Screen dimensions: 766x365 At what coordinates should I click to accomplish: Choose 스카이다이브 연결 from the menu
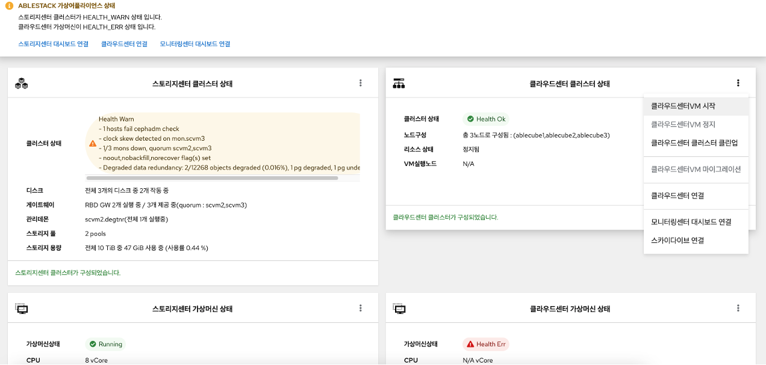tap(677, 241)
